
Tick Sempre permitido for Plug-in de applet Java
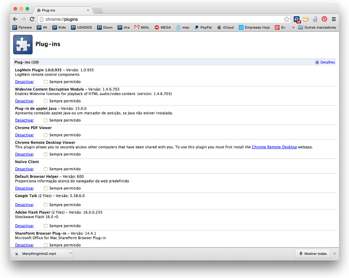(x=46, y=120)
